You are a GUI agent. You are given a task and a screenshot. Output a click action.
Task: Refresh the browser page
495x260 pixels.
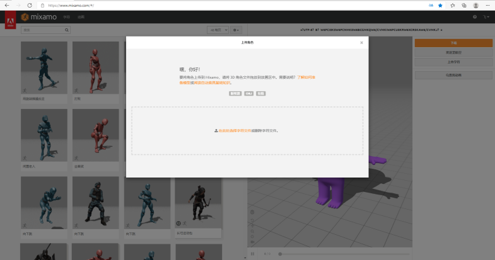tap(29, 5)
